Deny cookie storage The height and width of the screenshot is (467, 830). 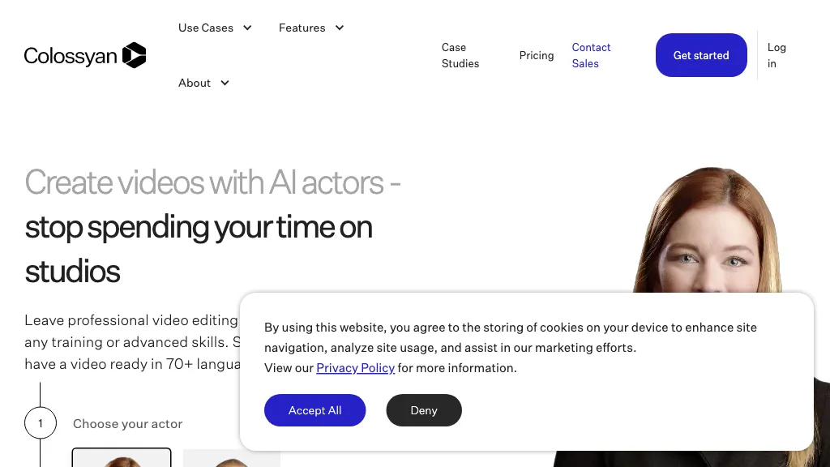[424, 410]
